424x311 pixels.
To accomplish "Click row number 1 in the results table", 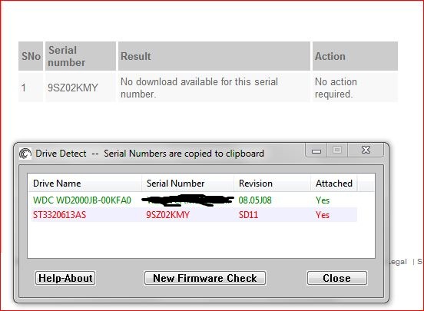I will coord(24,88).
